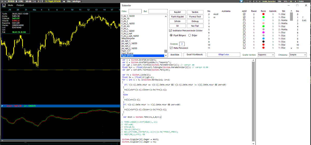
Task: Switch to the Excel Workbook tab
Action: point(195,55)
